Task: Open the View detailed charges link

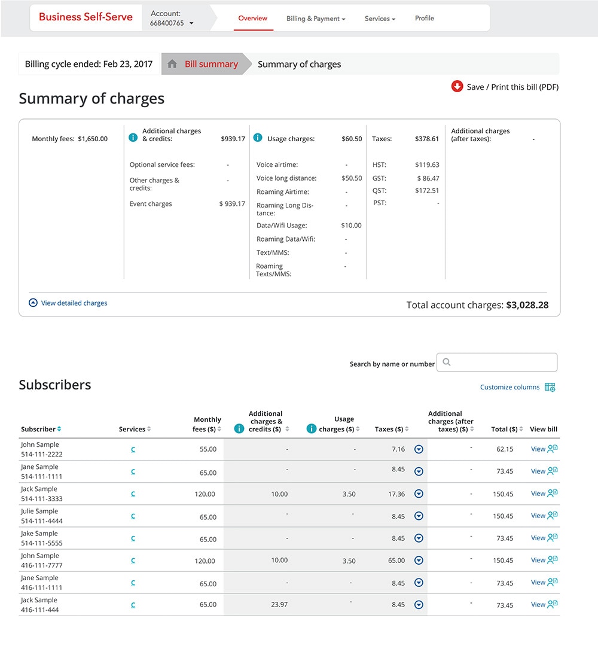Action: tap(74, 303)
